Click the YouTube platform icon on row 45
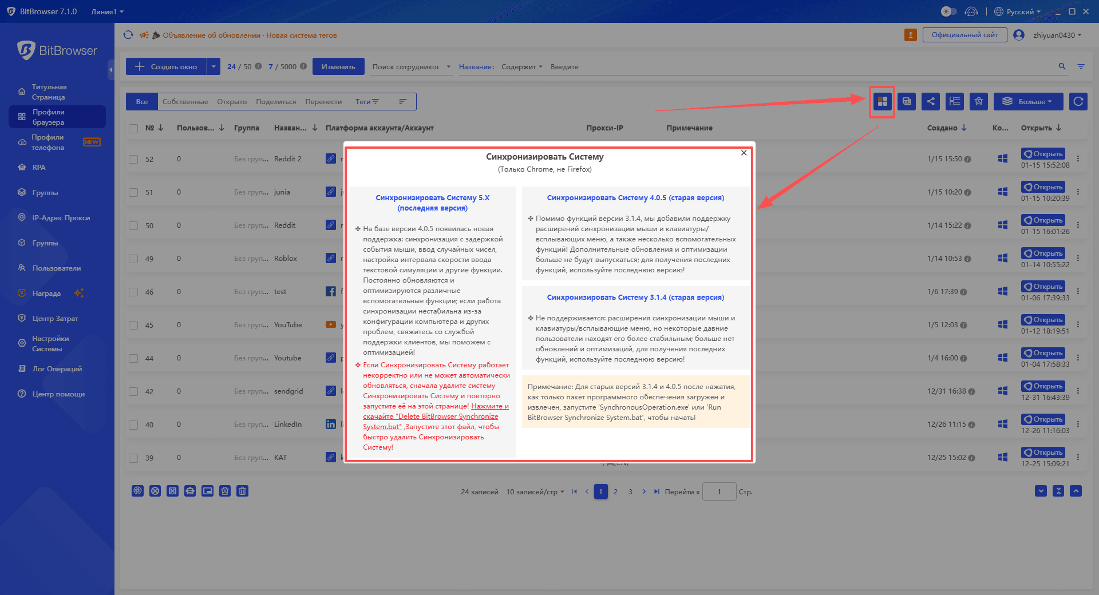Image resolution: width=1099 pixels, height=595 pixels. coord(331,324)
